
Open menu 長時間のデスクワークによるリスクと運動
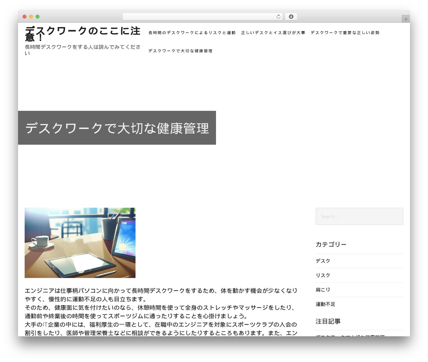pos(192,33)
